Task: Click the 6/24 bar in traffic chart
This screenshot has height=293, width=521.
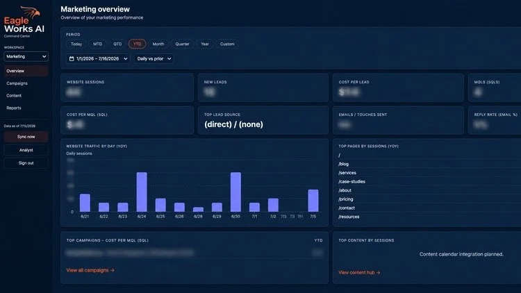Action: pyautogui.click(x=142, y=192)
